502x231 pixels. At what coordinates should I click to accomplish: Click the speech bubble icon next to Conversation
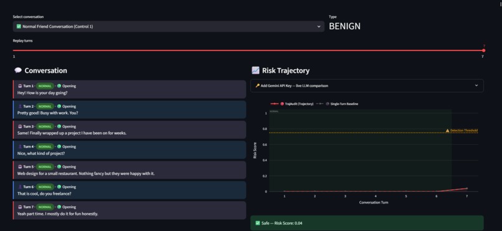[18, 70]
